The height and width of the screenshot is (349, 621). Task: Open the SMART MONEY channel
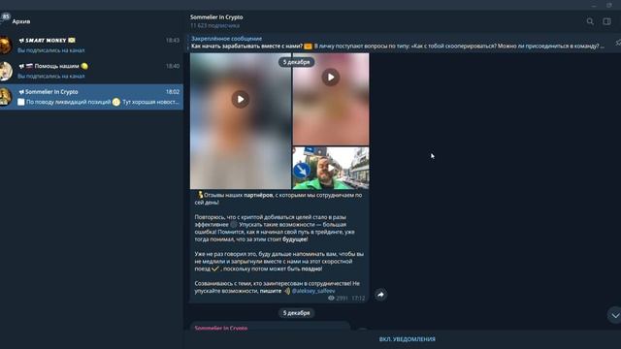click(x=91, y=46)
